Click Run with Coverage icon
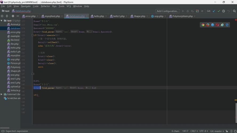237x133 pixels. [192, 11]
